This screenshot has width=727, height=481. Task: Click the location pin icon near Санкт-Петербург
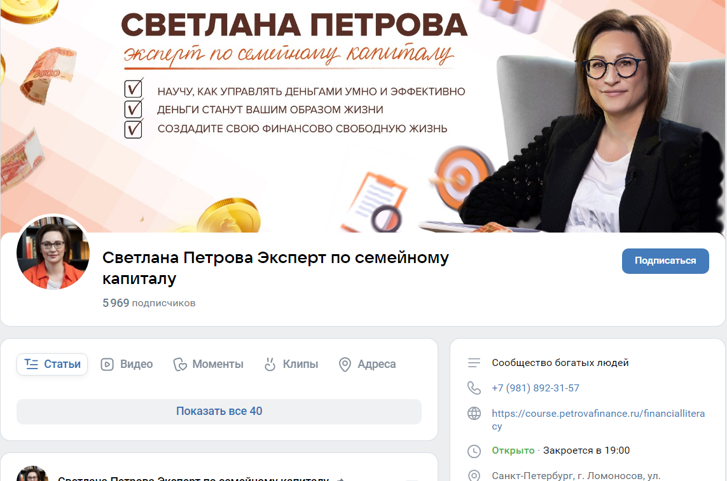pyautogui.click(x=474, y=475)
